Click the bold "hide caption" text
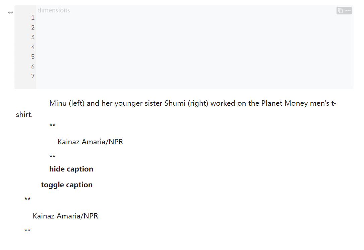The image size is (364, 250). 71,169
